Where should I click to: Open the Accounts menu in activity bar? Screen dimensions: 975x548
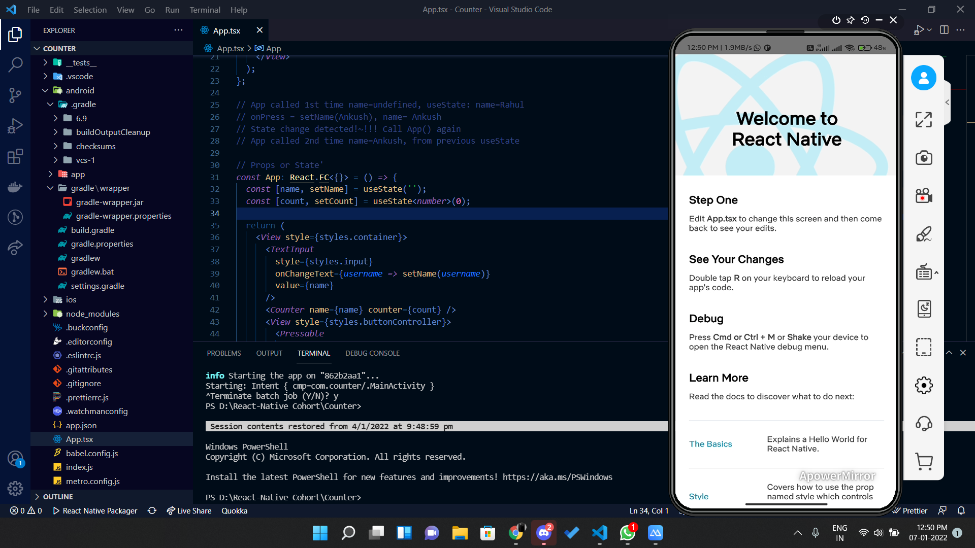pos(15,459)
